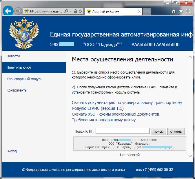The image size is (195, 179).
Task: Click the поиск button
Action: point(158,131)
